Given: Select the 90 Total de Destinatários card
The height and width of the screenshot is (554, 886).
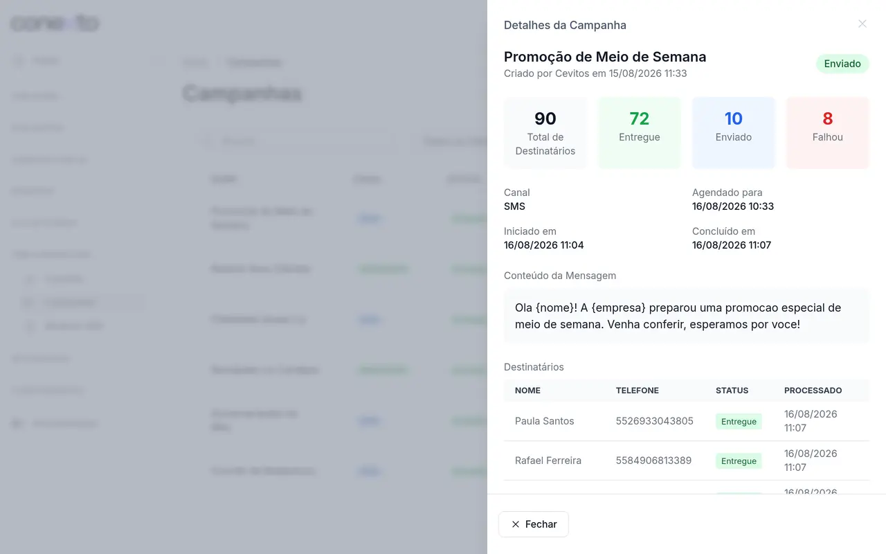Looking at the screenshot, I should point(545,133).
